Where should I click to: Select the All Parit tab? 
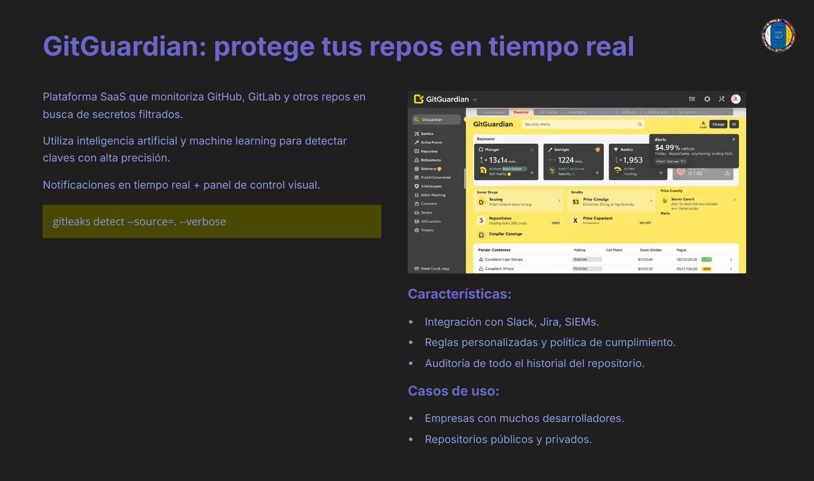coord(628,112)
